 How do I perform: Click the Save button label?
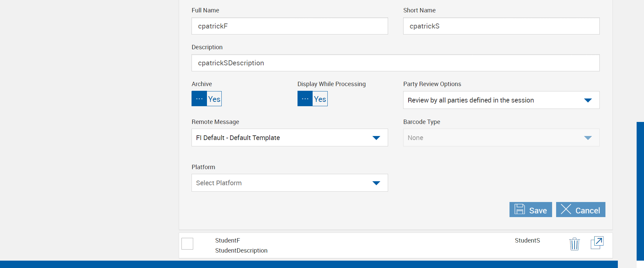[538, 210]
